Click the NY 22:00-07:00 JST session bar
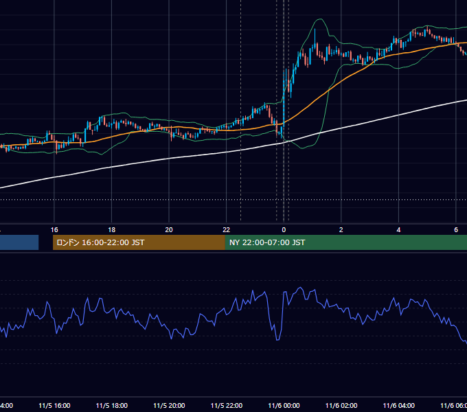The width and height of the screenshot is (467, 412). (x=345, y=242)
